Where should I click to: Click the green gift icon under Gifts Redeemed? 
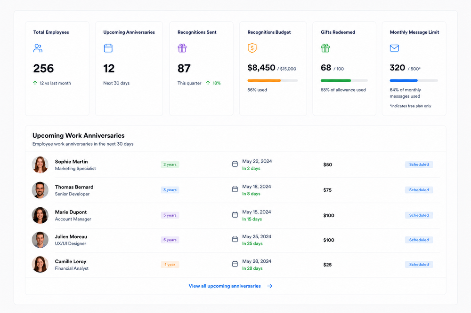click(325, 48)
